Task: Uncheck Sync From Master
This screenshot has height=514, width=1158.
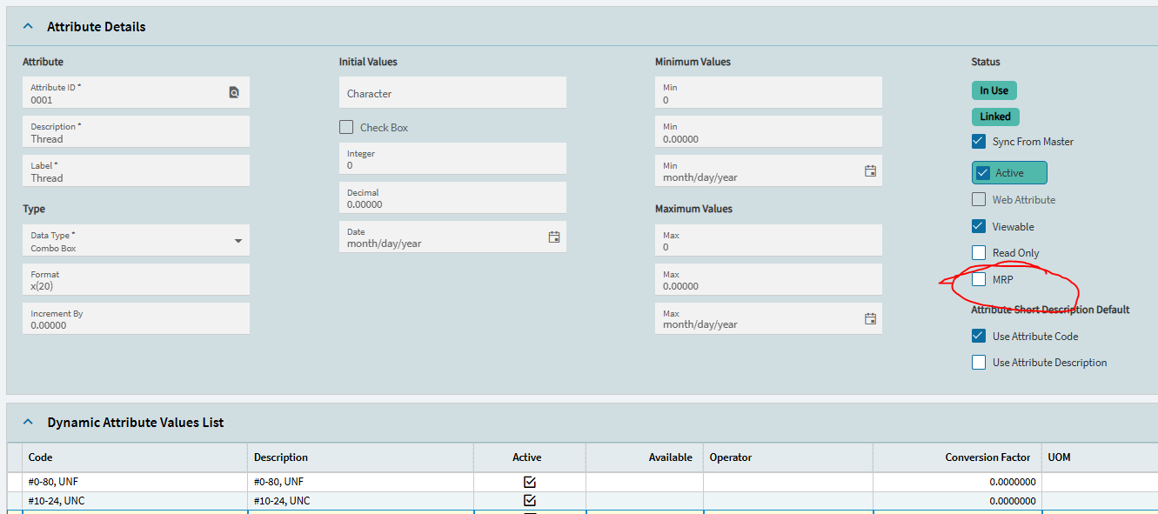Action: point(979,141)
